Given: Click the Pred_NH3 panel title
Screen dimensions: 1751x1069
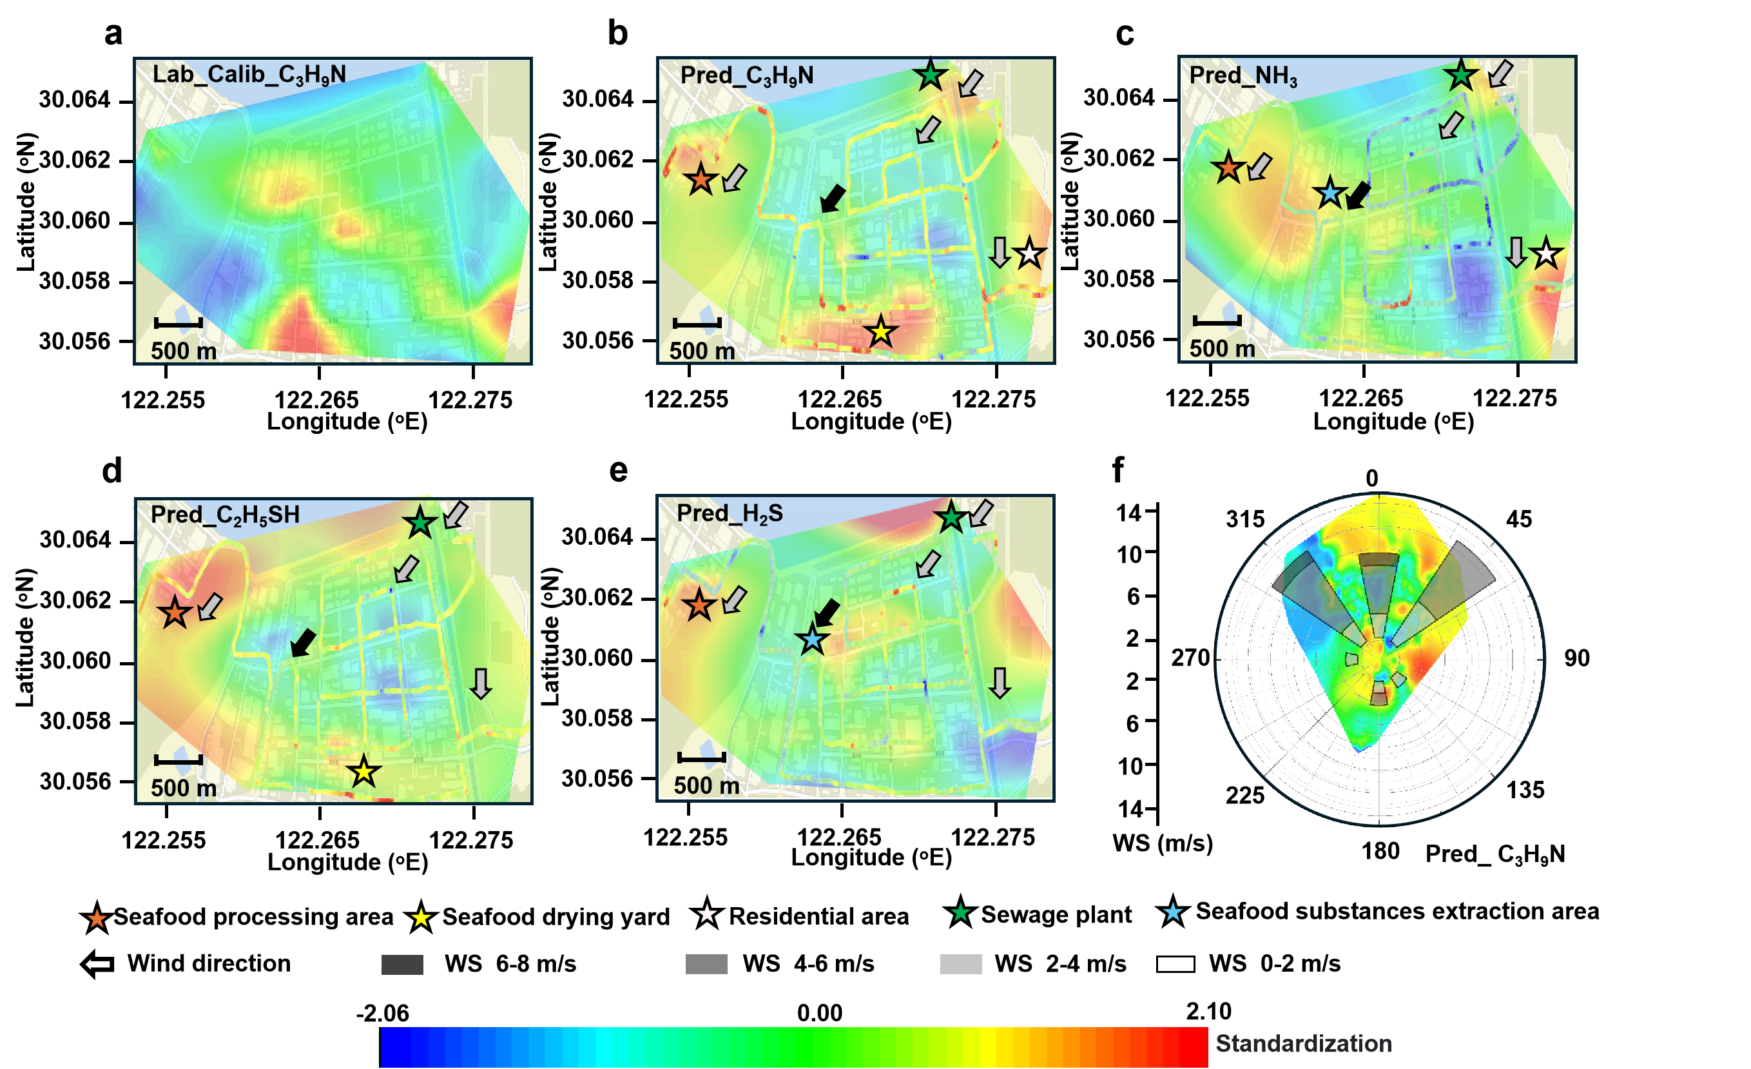Looking at the screenshot, I should [x=1244, y=75].
